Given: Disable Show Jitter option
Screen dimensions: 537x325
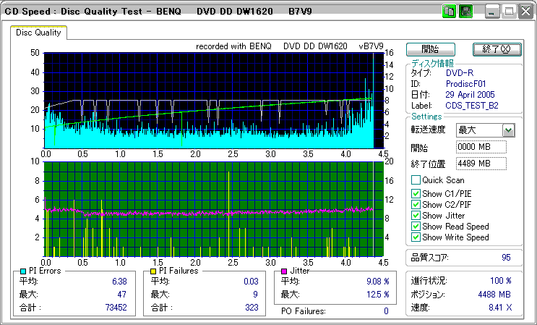Looking at the screenshot, I should (x=416, y=215).
